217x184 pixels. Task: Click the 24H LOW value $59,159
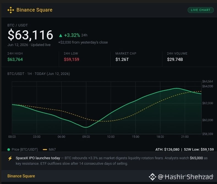pyautogui.click(x=71, y=59)
